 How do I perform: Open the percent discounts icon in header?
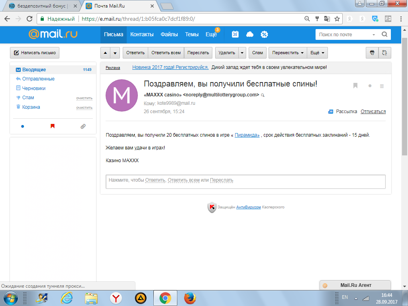265,34
